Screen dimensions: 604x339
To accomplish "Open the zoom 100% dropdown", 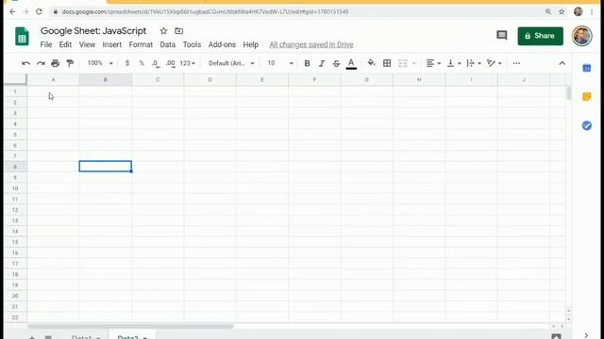I will pyautogui.click(x=100, y=63).
